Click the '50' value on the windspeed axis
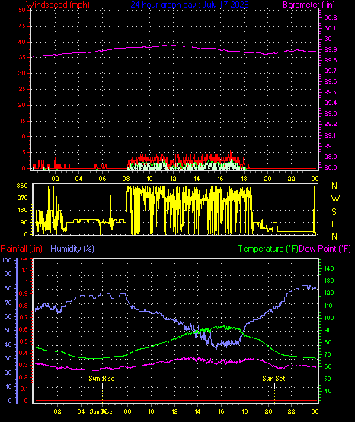355x422 pixels. click(x=22, y=10)
